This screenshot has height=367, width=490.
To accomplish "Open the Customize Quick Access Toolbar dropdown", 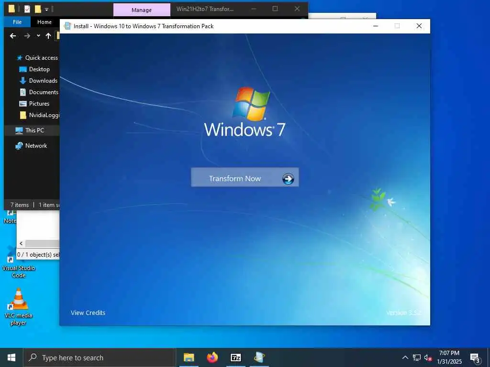I will tap(46, 10).
